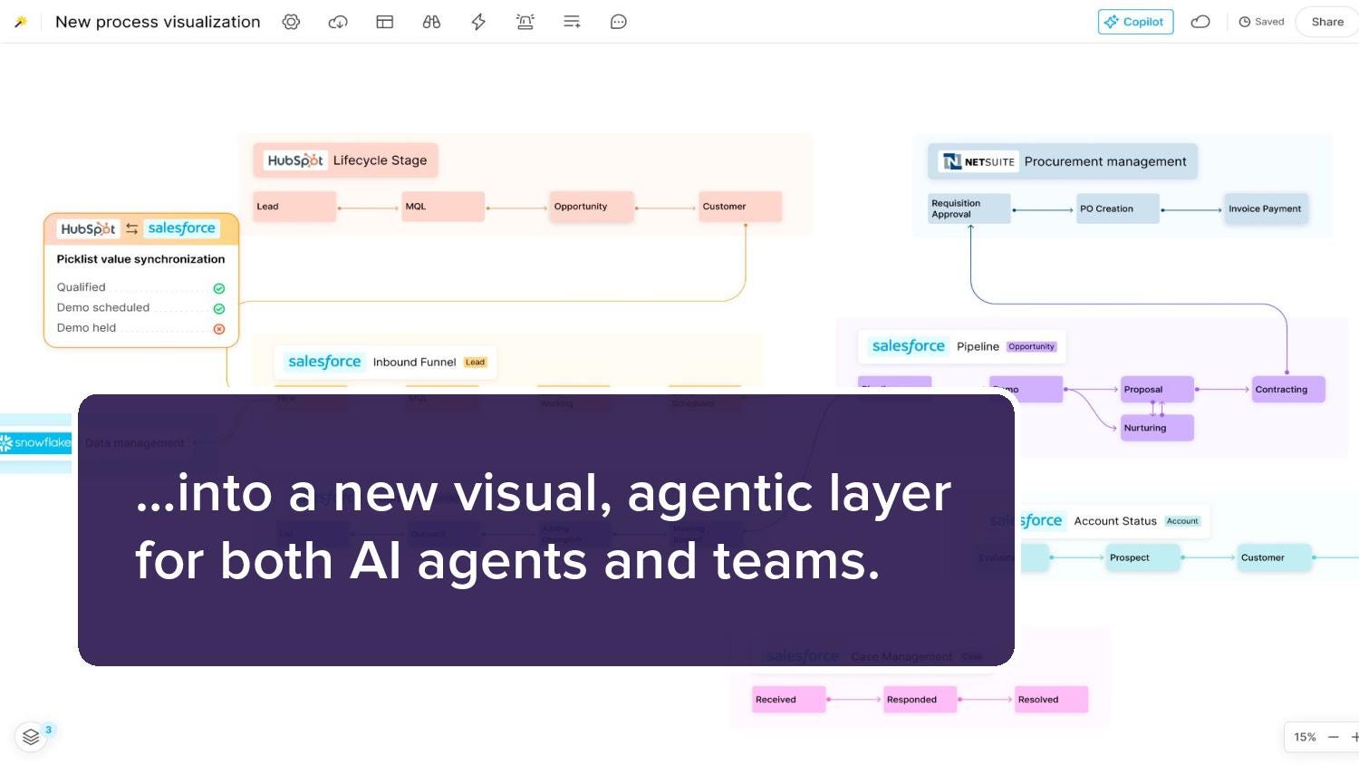Click the Lead tag on Inbound Funnel

476,362
